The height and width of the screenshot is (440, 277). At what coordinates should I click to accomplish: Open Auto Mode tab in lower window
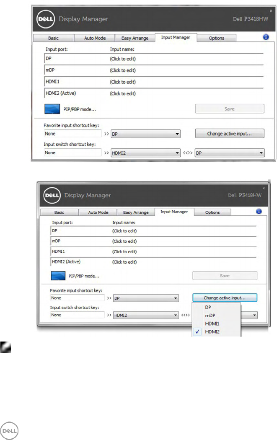coord(98,212)
